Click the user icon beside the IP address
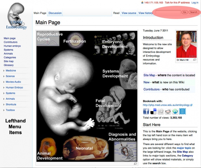Image resolution: width=201 pixels, height=168 pixels. click(x=142, y=3)
